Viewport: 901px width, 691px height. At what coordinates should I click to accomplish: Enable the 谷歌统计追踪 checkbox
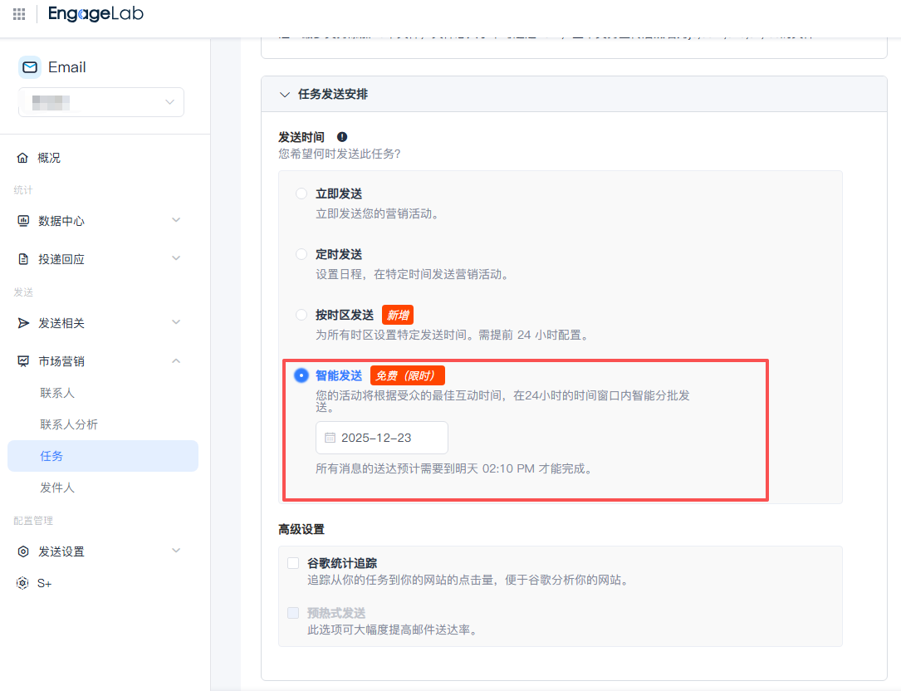(x=293, y=563)
